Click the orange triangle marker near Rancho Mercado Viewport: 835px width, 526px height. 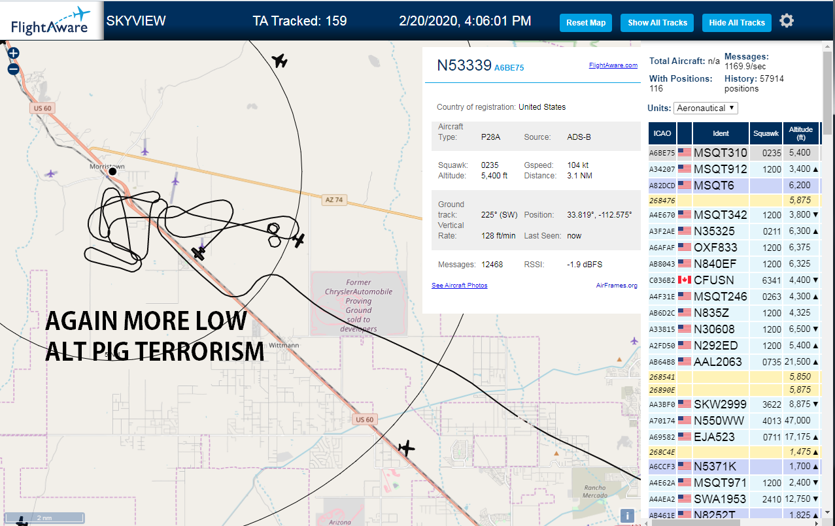point(556,452)
